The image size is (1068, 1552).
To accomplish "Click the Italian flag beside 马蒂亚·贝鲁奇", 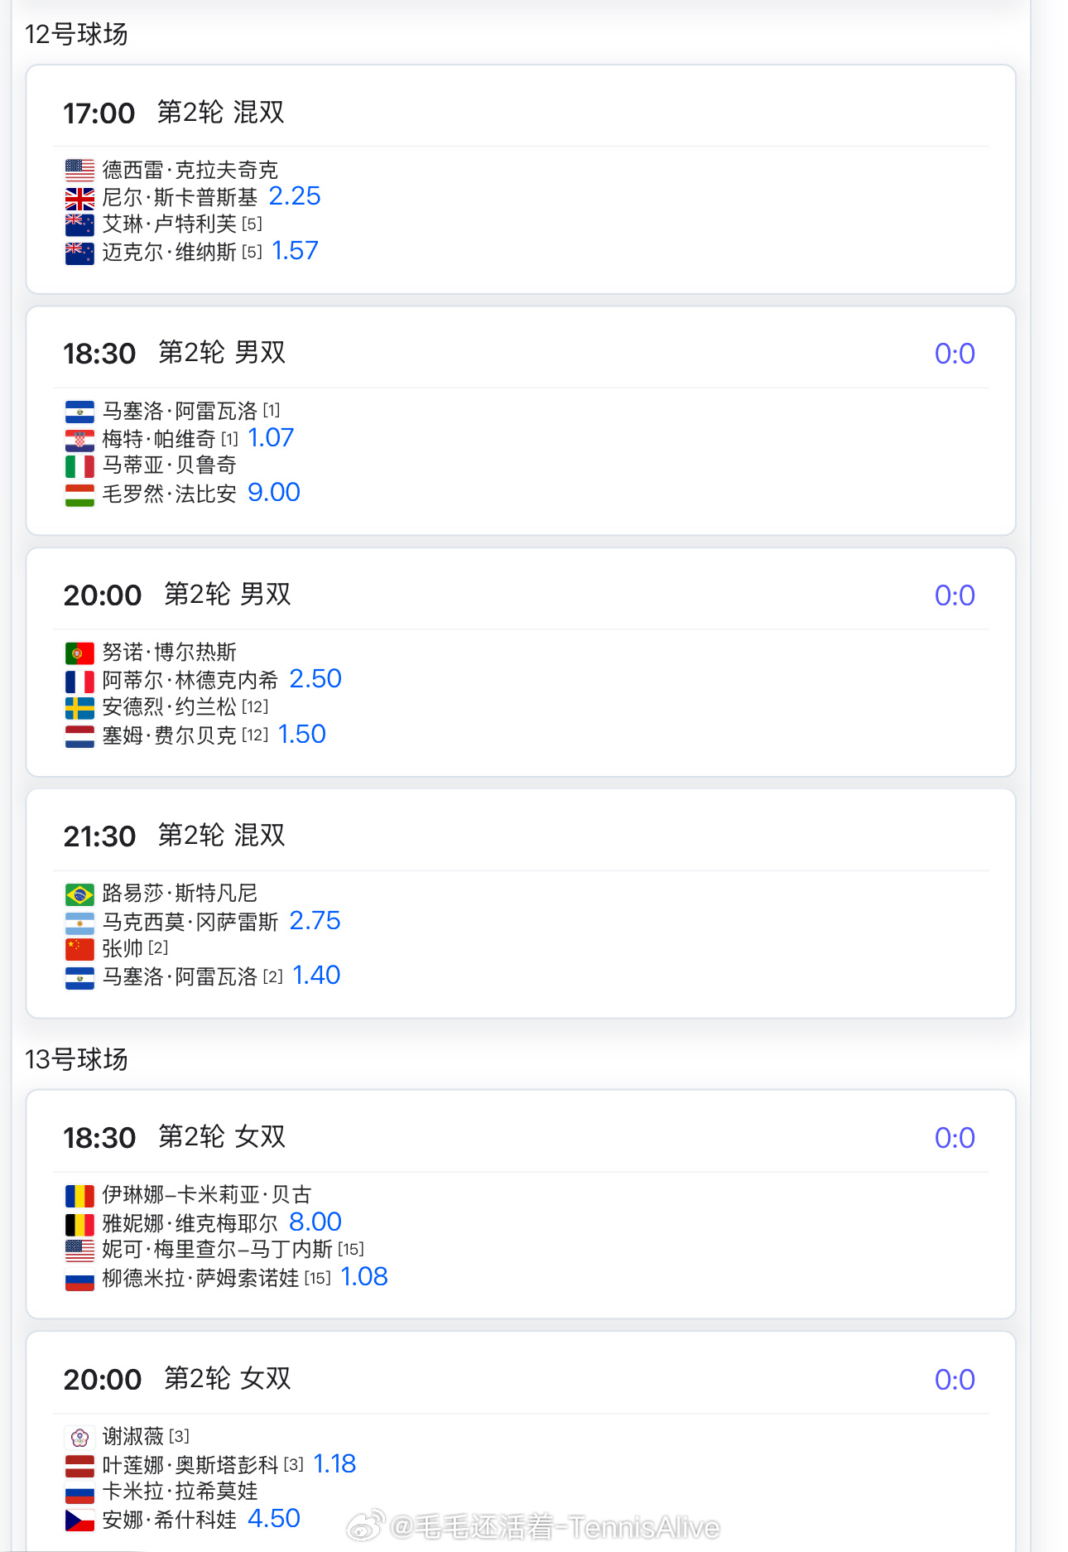I will (x=79, y=467).
